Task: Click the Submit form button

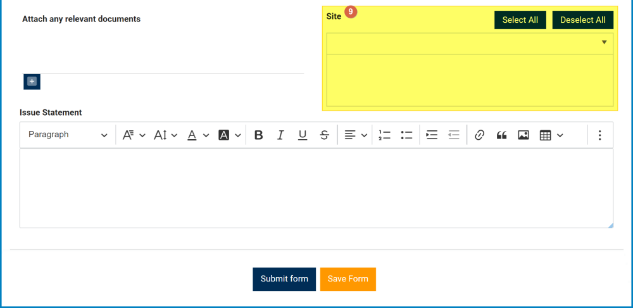Action: 284,279
